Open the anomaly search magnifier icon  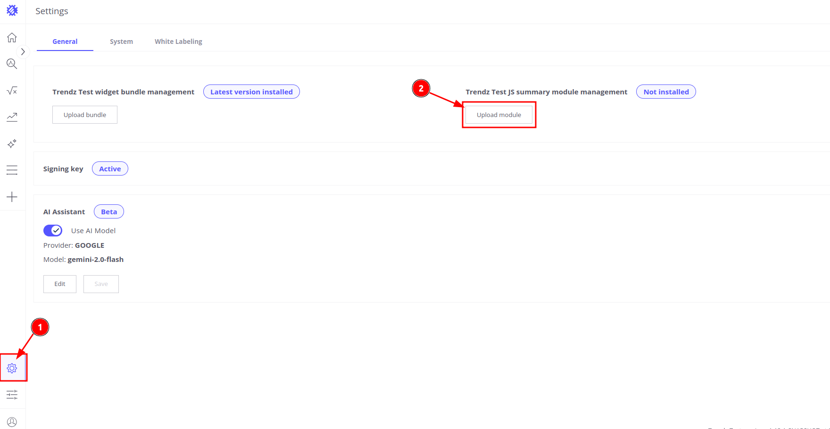click(12, 64)
